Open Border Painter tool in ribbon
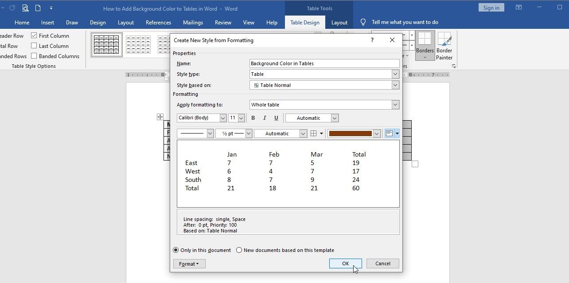The height and width of the screenshot is (283, 569). 444,46
